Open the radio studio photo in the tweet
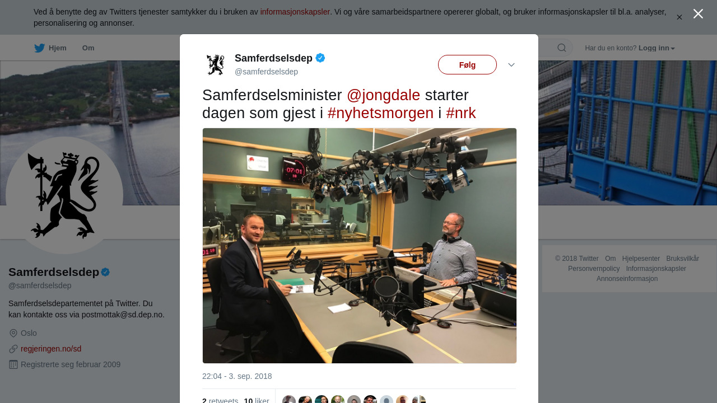Viewport: 717px width, 403px height. [x=360, y=246]
